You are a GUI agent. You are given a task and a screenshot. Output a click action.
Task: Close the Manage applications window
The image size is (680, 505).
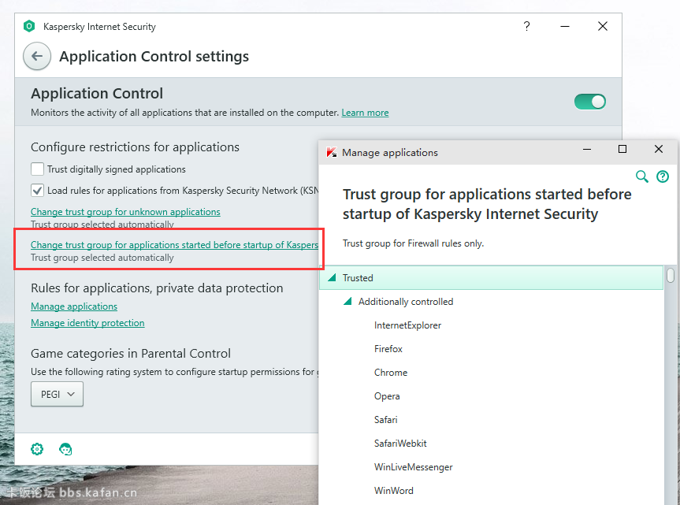(658, 149)
